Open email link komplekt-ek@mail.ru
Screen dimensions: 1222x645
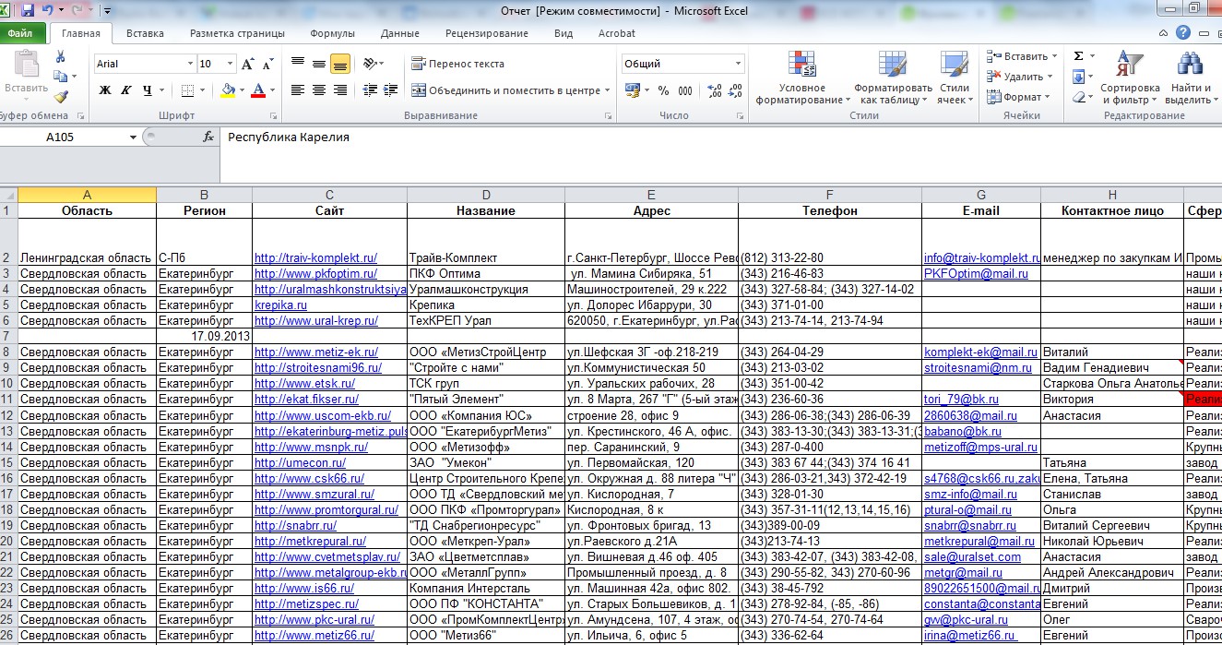click(x=979, y=352)
